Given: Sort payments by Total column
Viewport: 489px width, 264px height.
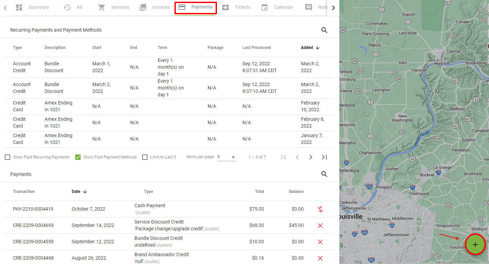Looking at the screenshot, I should click(x=259, y=192).
